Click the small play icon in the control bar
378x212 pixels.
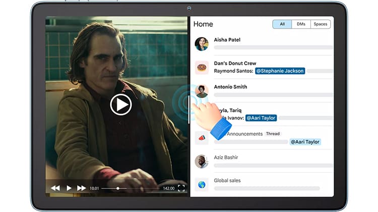click(69, 188)
